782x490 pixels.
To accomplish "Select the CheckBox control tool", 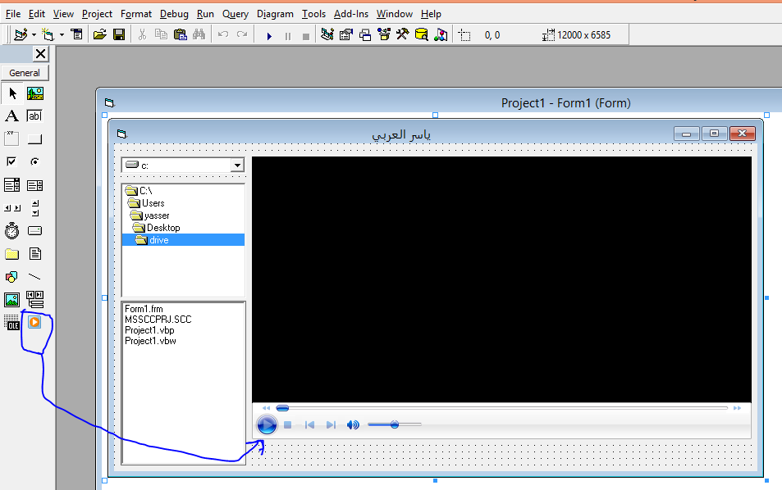I will click(12, 162).
